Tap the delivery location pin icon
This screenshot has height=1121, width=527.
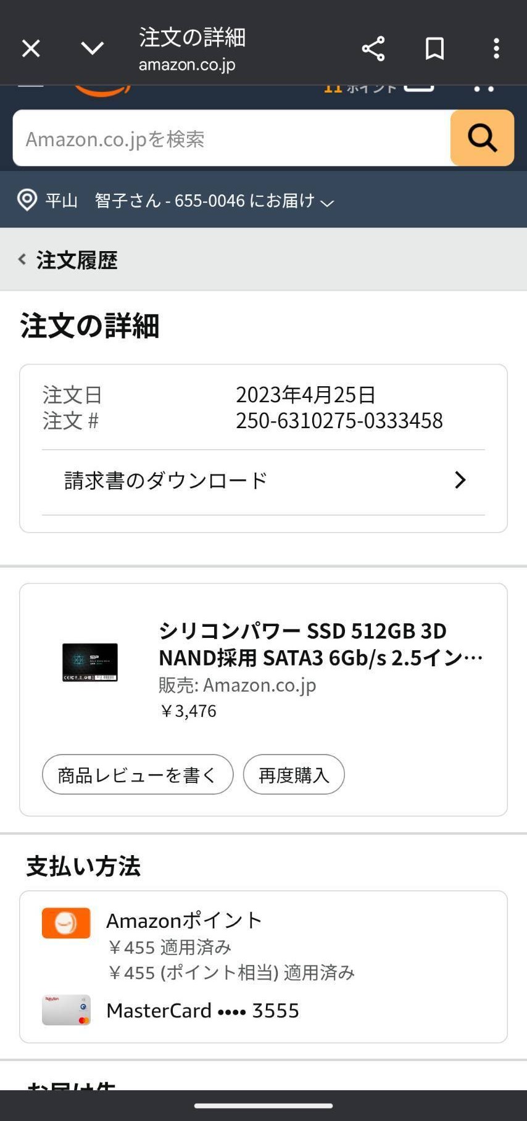click(27, 200)
